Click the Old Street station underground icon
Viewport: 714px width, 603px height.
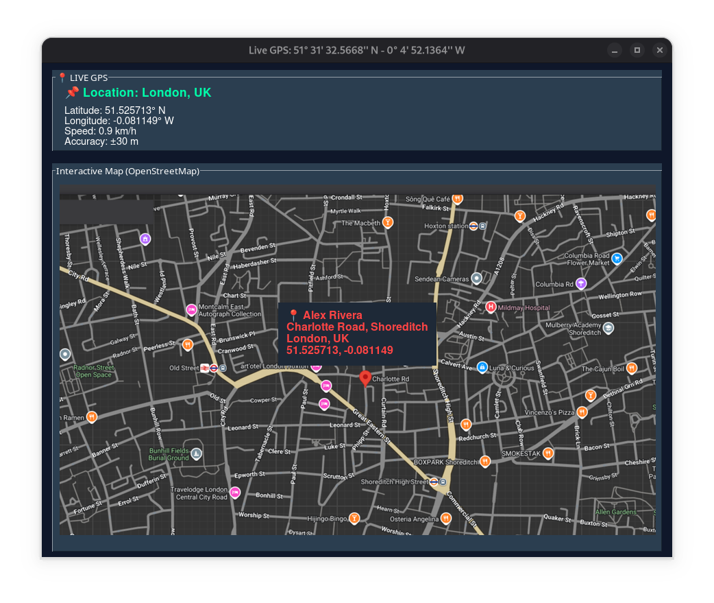pos(214,368)
